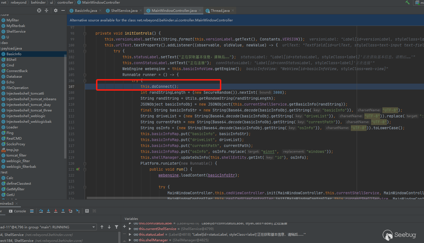Viewport: 424px width, 243px height.
Task: Close the BasicInfo.java tab
Action: [100, 11]
